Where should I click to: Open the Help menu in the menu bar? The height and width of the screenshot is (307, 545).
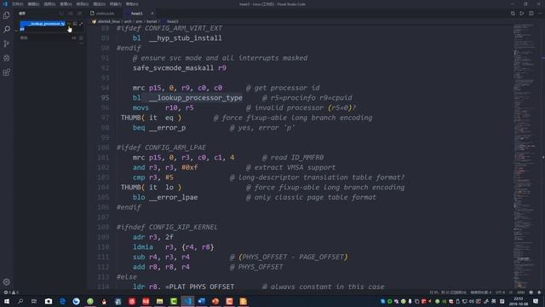point(132,4)
